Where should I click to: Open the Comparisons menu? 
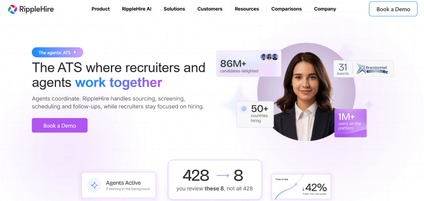(286, 9)
